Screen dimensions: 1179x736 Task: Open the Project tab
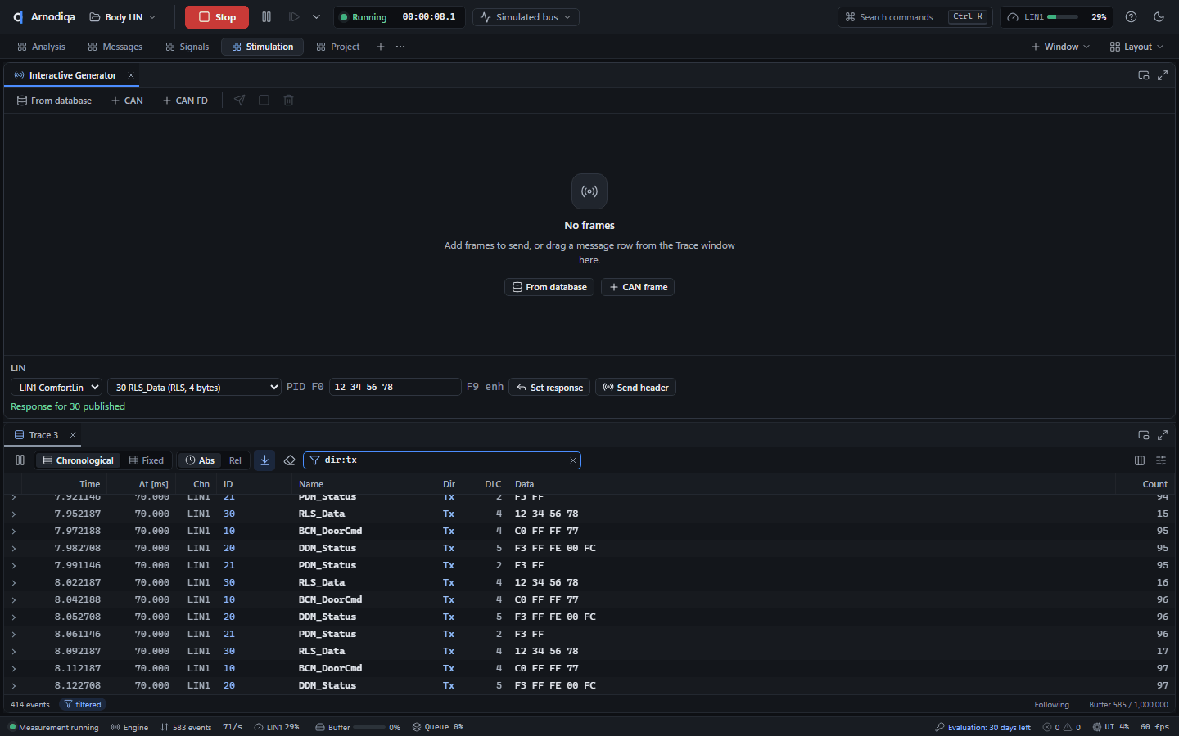pyautogui.click(x=338, y=47)
